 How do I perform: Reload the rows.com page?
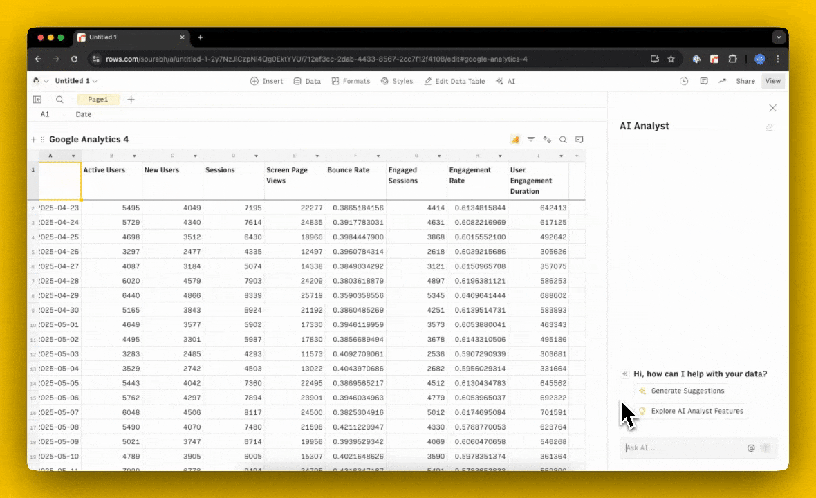pyautogui.click(x=75, y=59)
